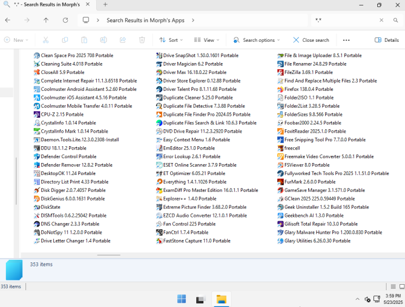Screen dimensions: 405x307
Task: Select DiskState item
Action: [x=47, y=207]
